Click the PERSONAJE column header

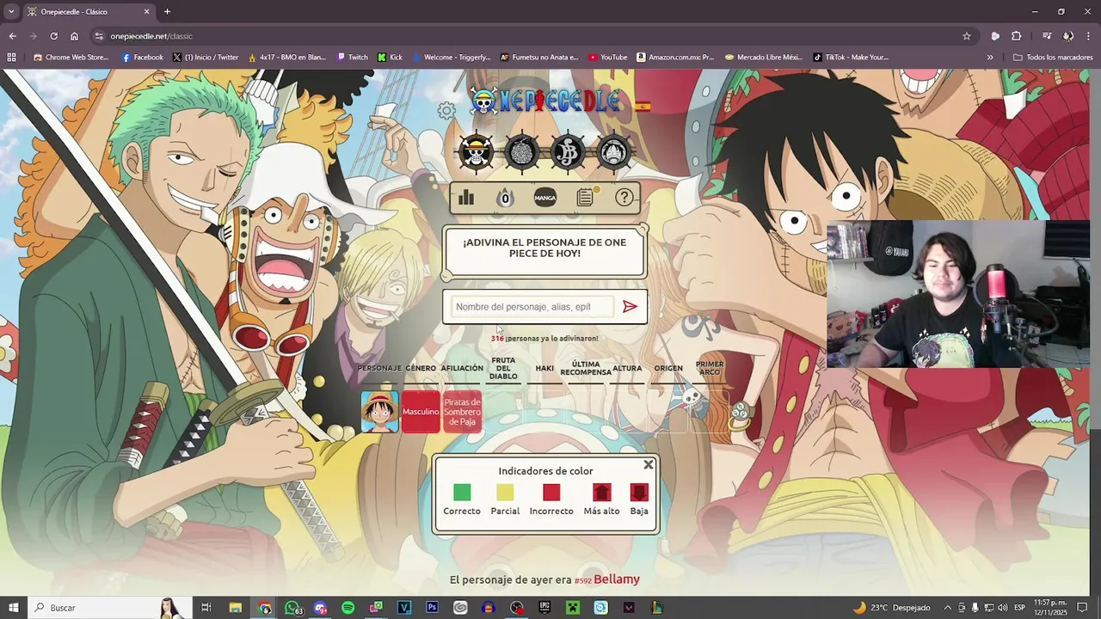click(x=379, y=368)
